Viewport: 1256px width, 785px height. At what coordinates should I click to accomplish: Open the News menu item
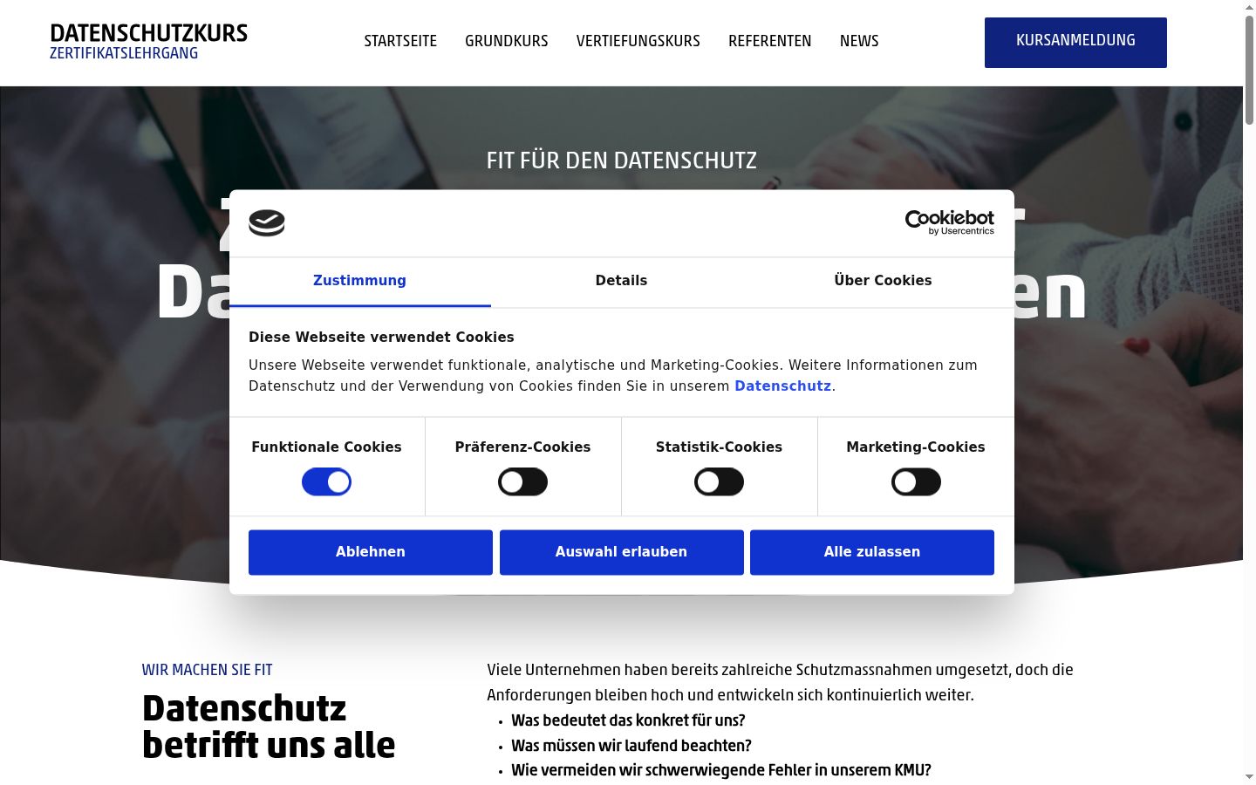pos(859,41)
